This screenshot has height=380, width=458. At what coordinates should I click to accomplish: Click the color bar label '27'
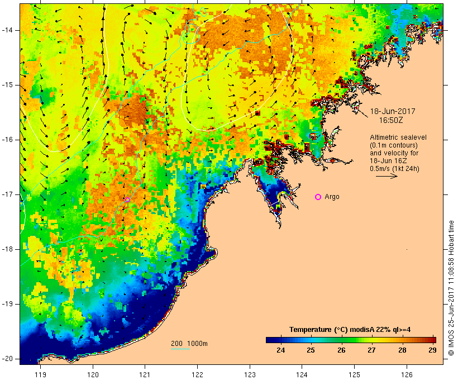tap(371, 350)
